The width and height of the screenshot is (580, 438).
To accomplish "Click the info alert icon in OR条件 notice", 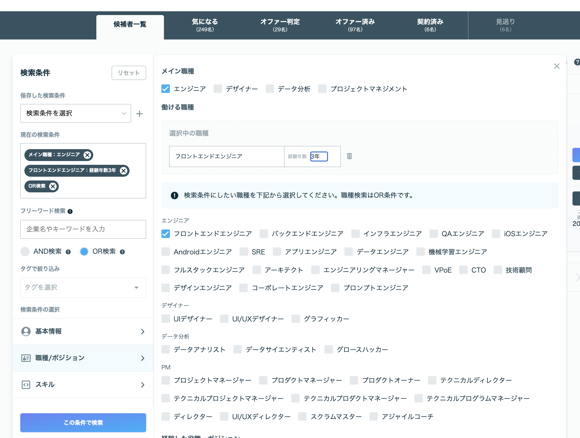I will point(175,196).
